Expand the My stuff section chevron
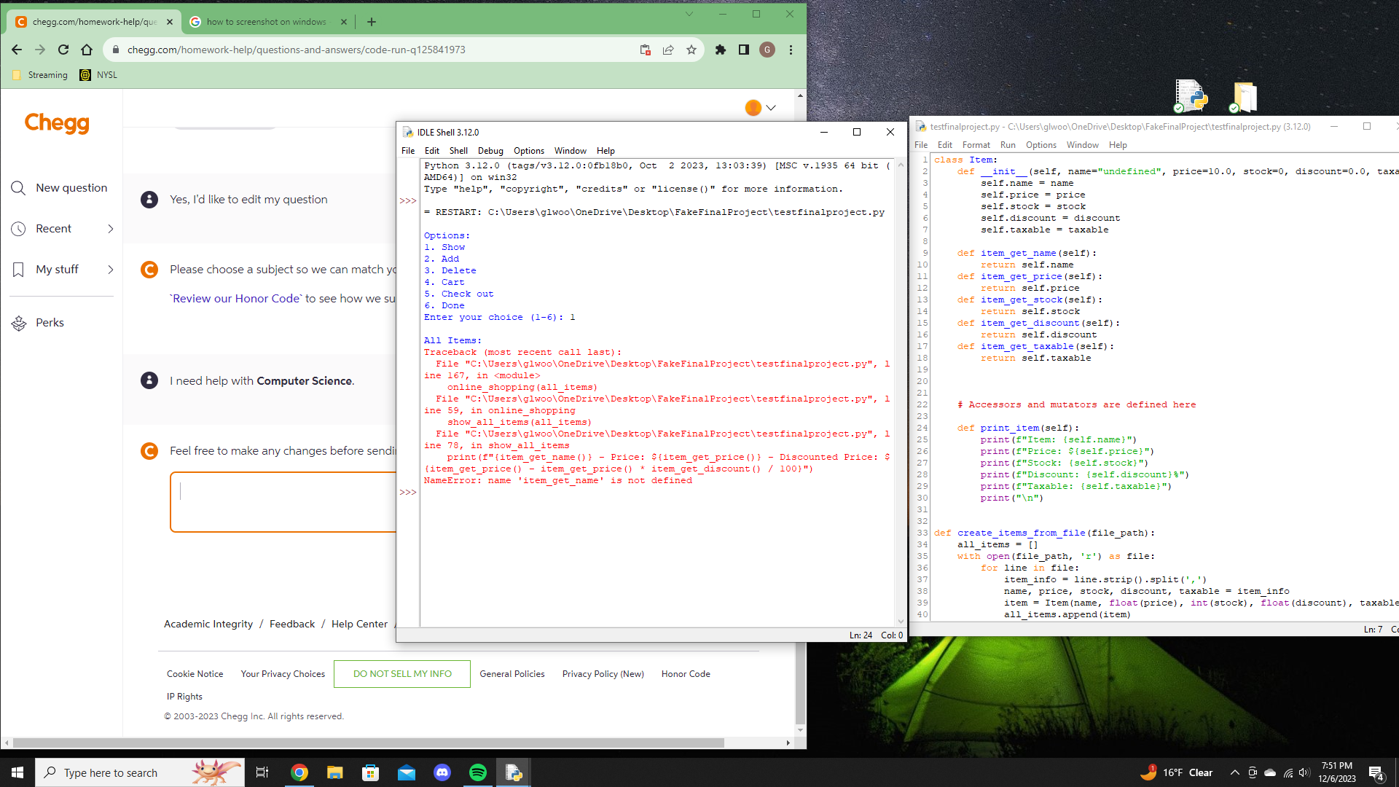This screenshot has width=1399, height=787. 111,270
